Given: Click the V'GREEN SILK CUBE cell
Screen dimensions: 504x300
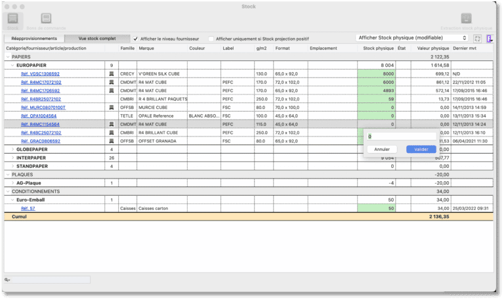Looking at the screenshot, I should click(162, 74).
